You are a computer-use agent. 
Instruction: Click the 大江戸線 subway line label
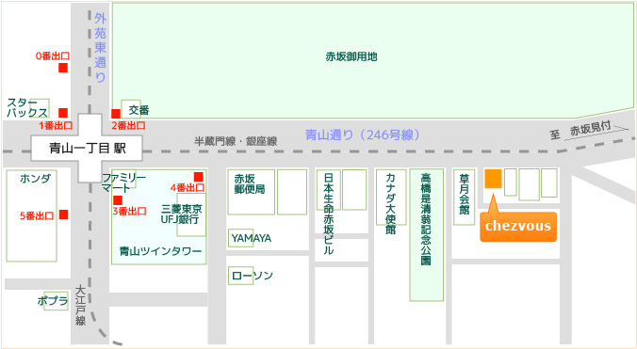pyautogui.click(x=80, y=305)
